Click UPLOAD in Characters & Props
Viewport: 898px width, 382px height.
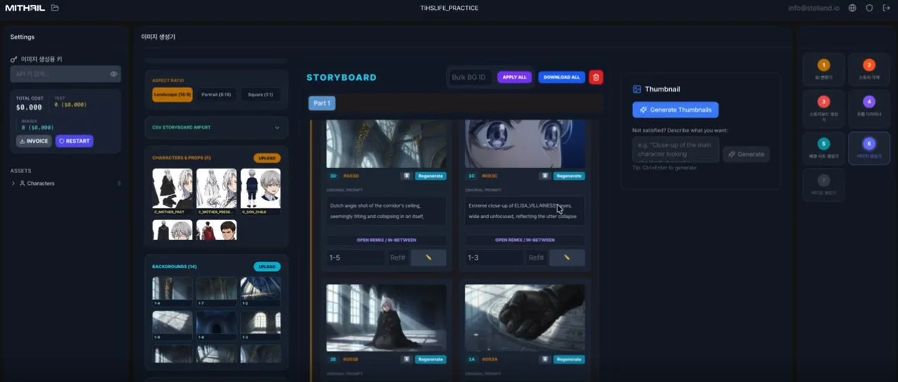tap(267, 158)
